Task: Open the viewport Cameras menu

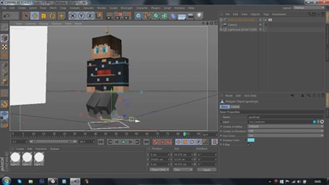Action: coord(30,24)
